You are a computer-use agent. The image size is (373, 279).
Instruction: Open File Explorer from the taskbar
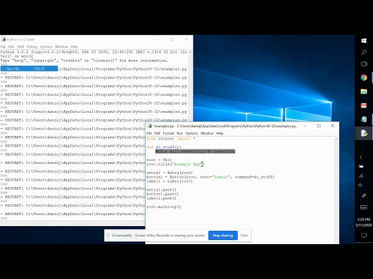[364, 91]
